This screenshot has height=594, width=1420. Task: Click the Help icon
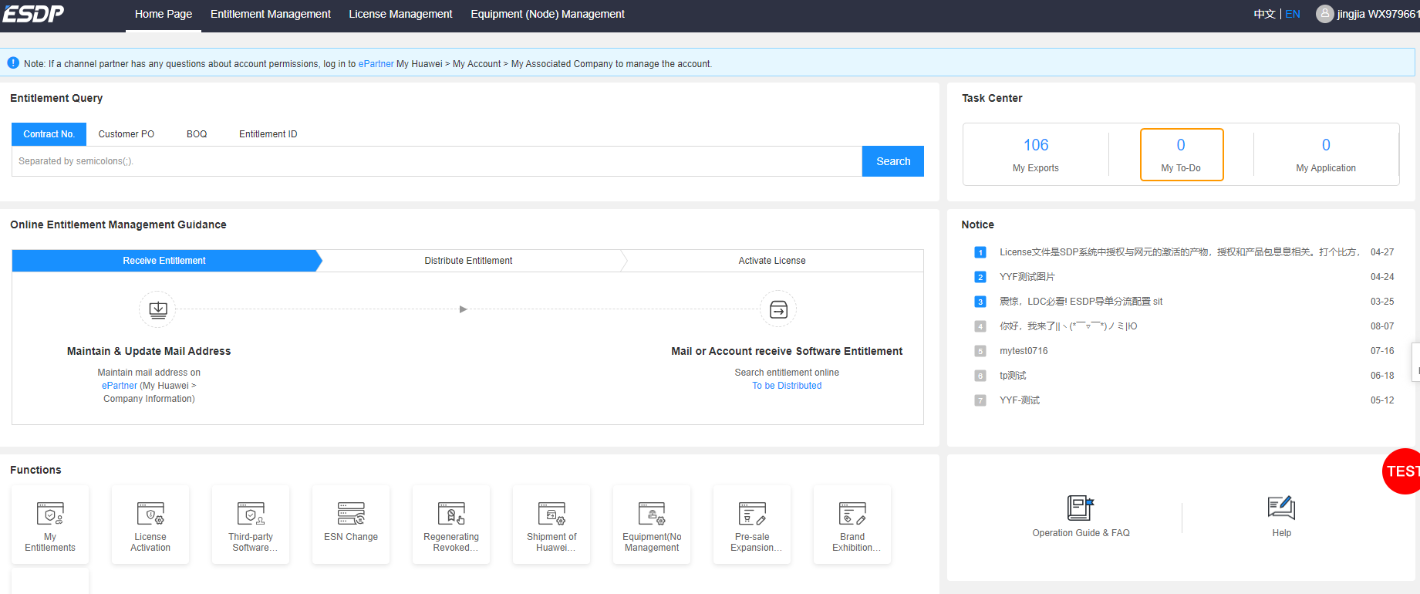1281,508
